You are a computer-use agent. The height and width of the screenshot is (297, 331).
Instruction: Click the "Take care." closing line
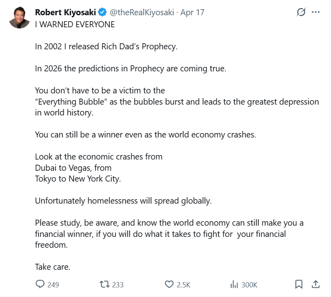click(x=53, y=267)
